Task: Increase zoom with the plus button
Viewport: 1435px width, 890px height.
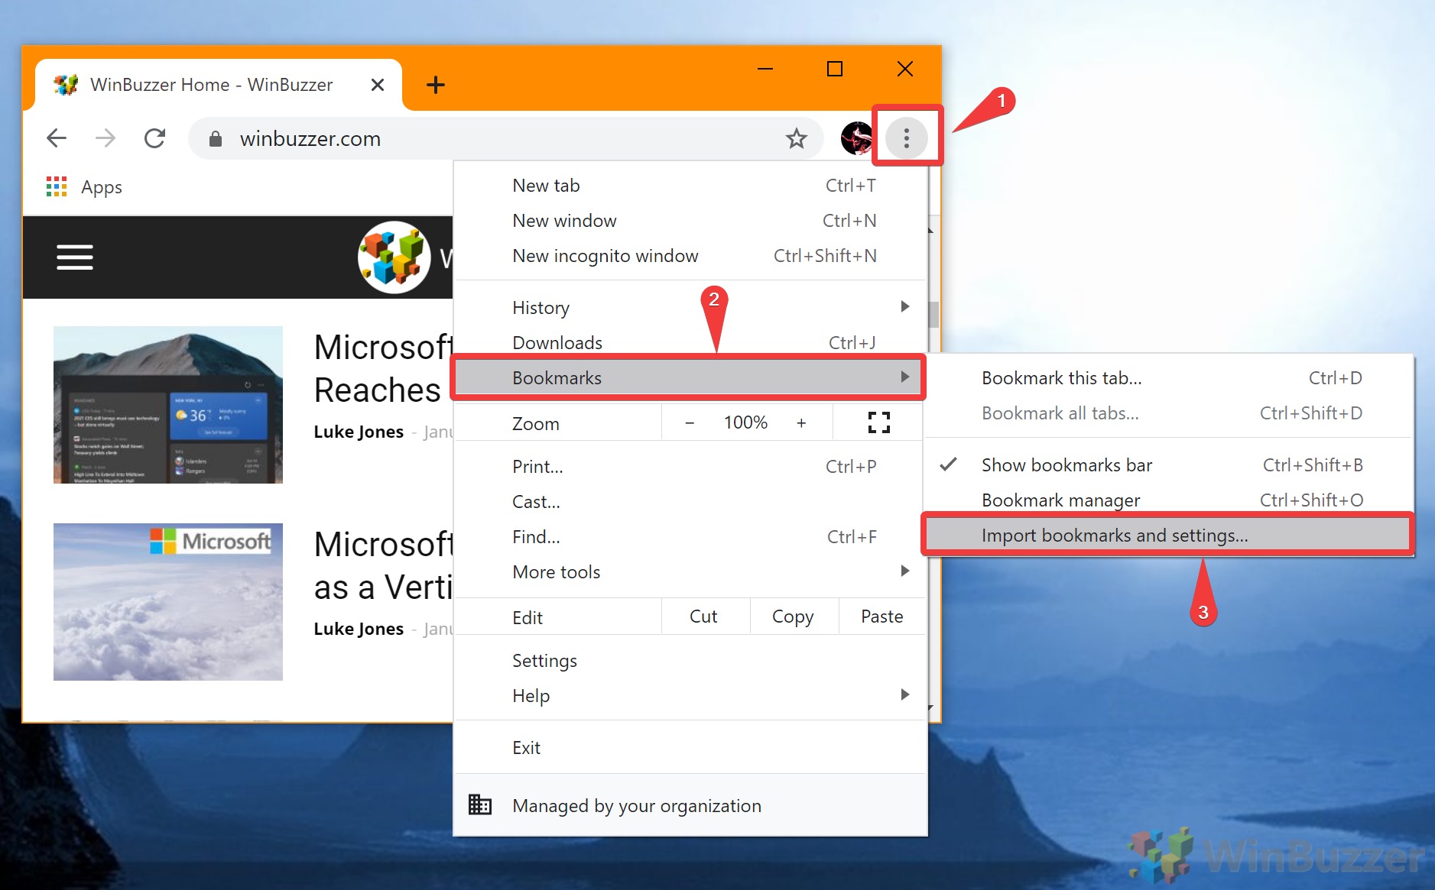Action: click(801, 422)
